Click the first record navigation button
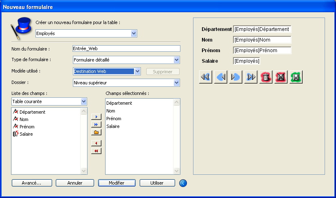This screenshot has width=336, height=198. [x=206, y=77]
